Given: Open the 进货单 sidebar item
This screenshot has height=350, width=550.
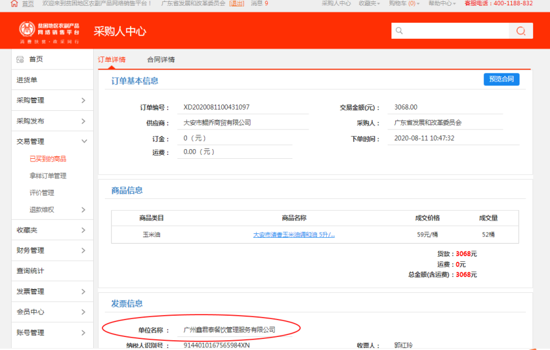Looking at the screenshot, I should [27, 80].
